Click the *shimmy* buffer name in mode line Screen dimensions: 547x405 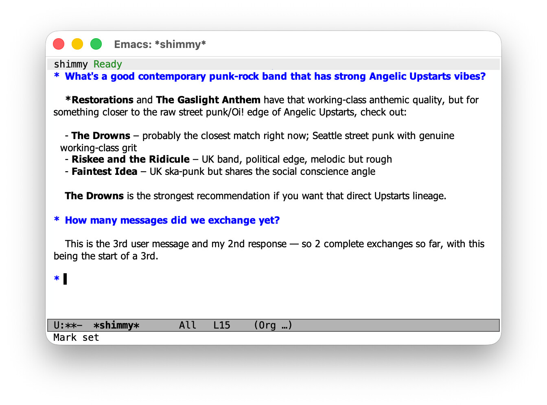click(116, 325)
